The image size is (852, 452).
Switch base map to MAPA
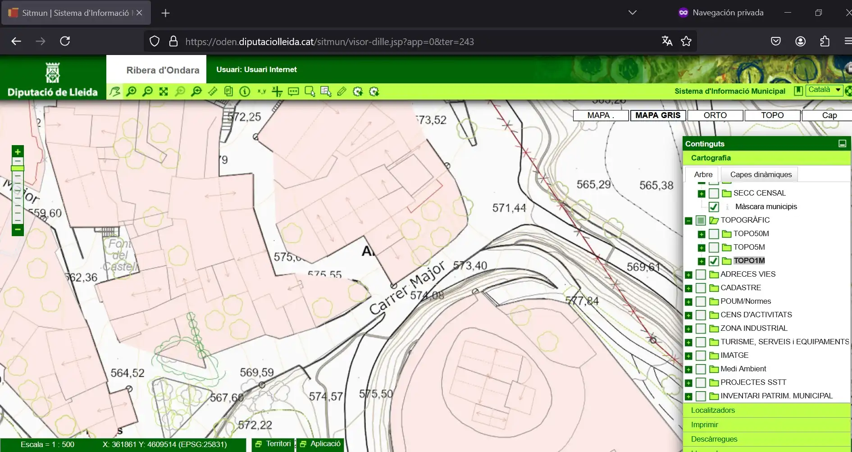(x=601, y=115)
